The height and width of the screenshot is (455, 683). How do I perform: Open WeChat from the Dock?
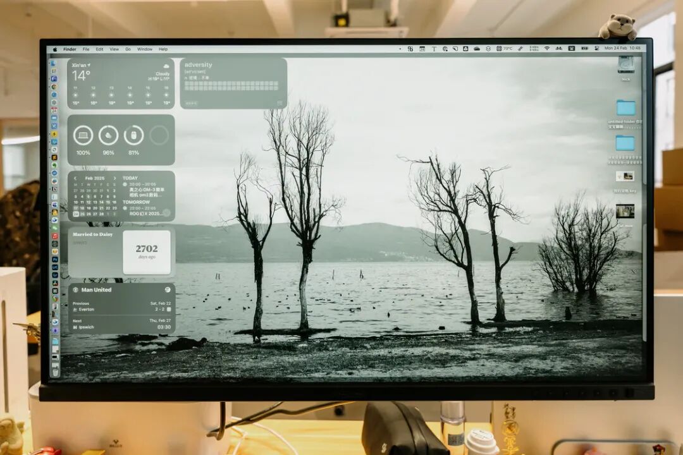coord(55,227)
